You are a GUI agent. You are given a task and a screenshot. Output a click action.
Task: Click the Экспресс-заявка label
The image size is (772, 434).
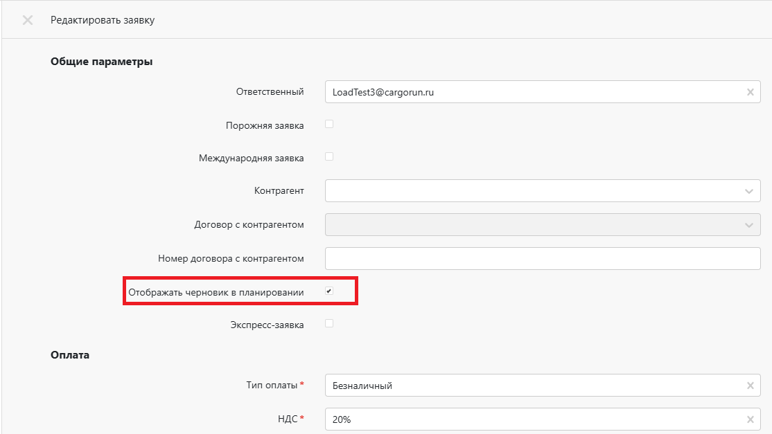(267, 325)
